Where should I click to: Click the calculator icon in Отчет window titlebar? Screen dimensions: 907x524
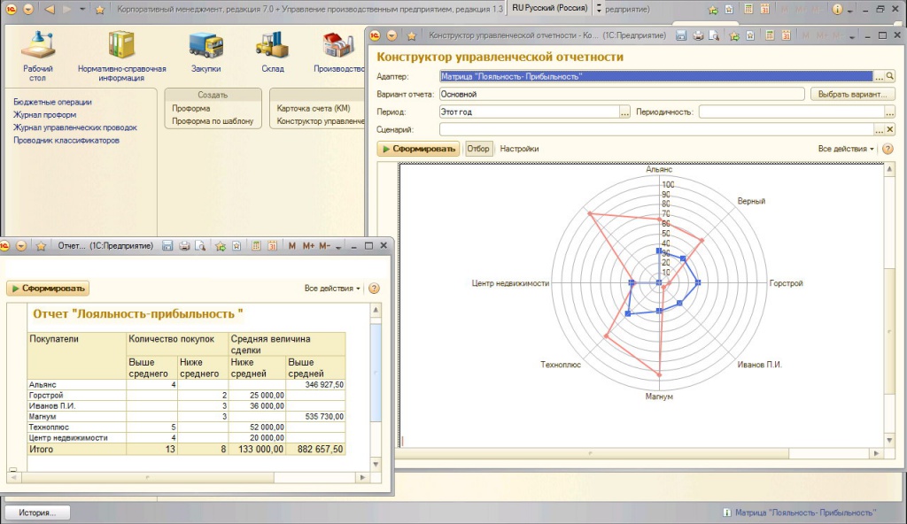pyautogui.click(x=256, y=246)
